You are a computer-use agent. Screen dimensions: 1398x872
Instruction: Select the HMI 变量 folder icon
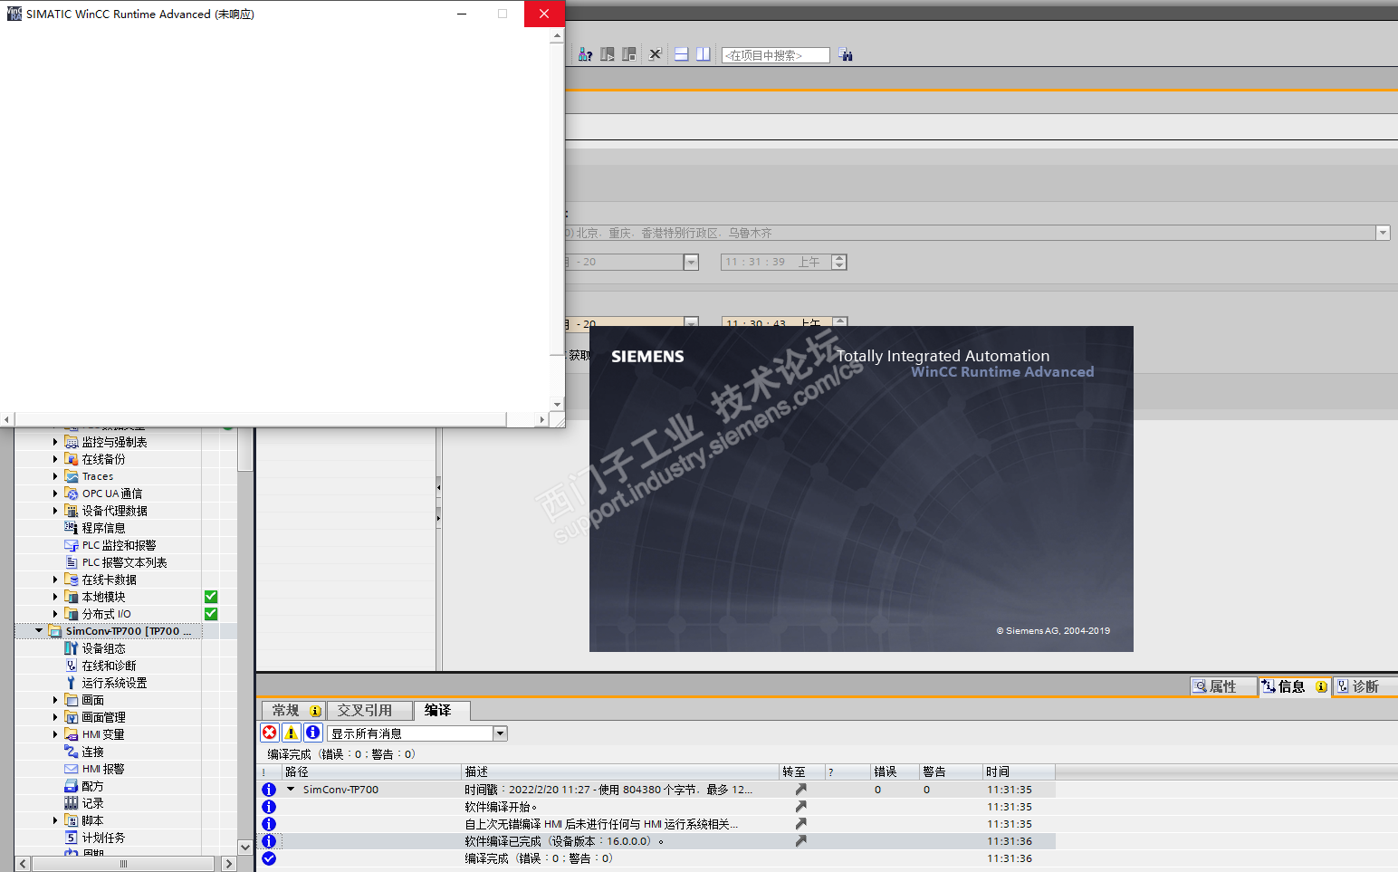click(x=71, y=734)
